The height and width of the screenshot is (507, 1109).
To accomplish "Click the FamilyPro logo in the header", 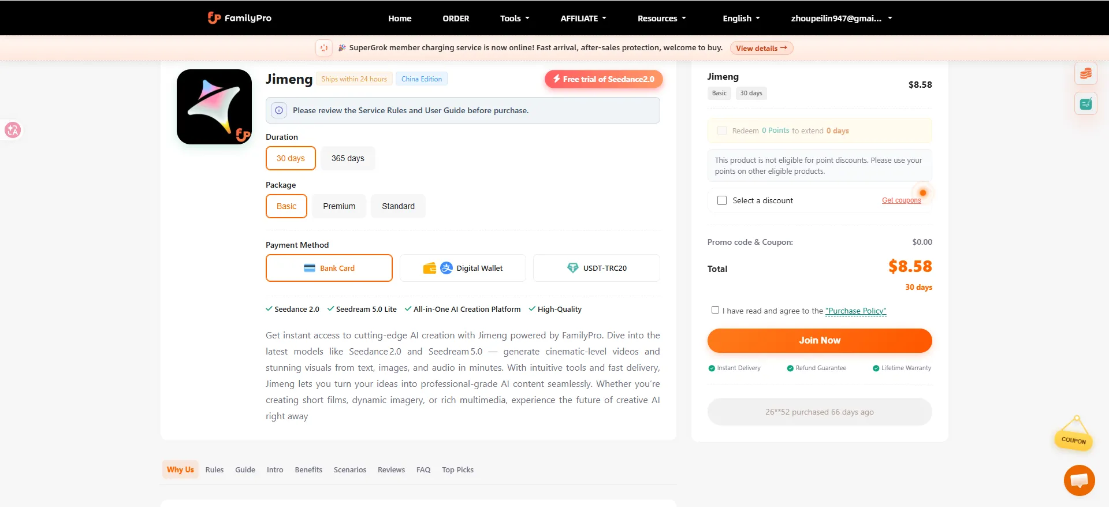I will pyautogui.click(x=239, y=18).
